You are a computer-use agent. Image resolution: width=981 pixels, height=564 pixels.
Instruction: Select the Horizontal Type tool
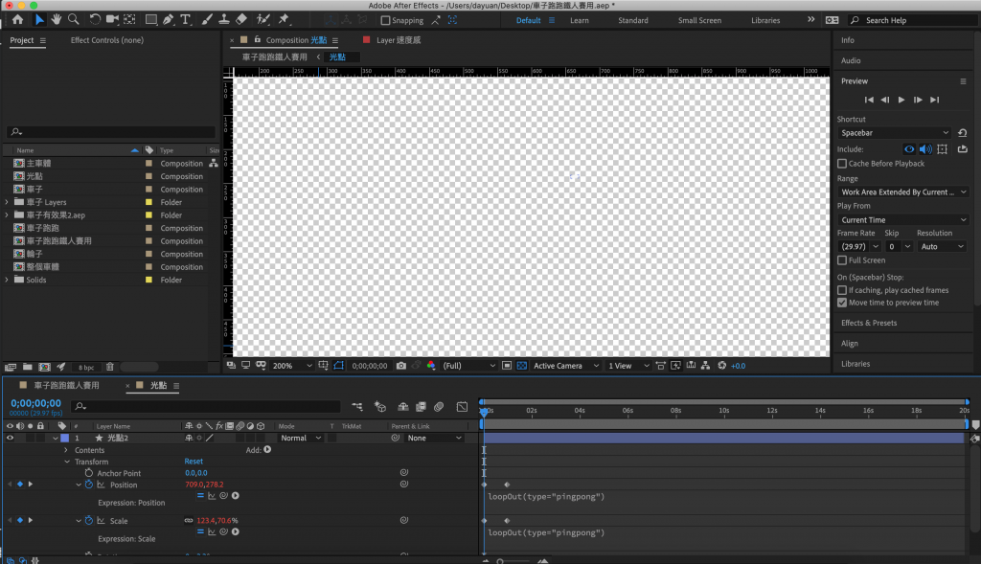click(185, 19)
